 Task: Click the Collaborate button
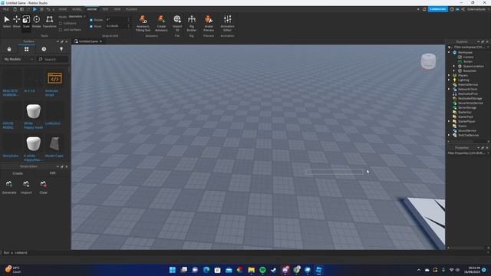[x=437, y=9]
